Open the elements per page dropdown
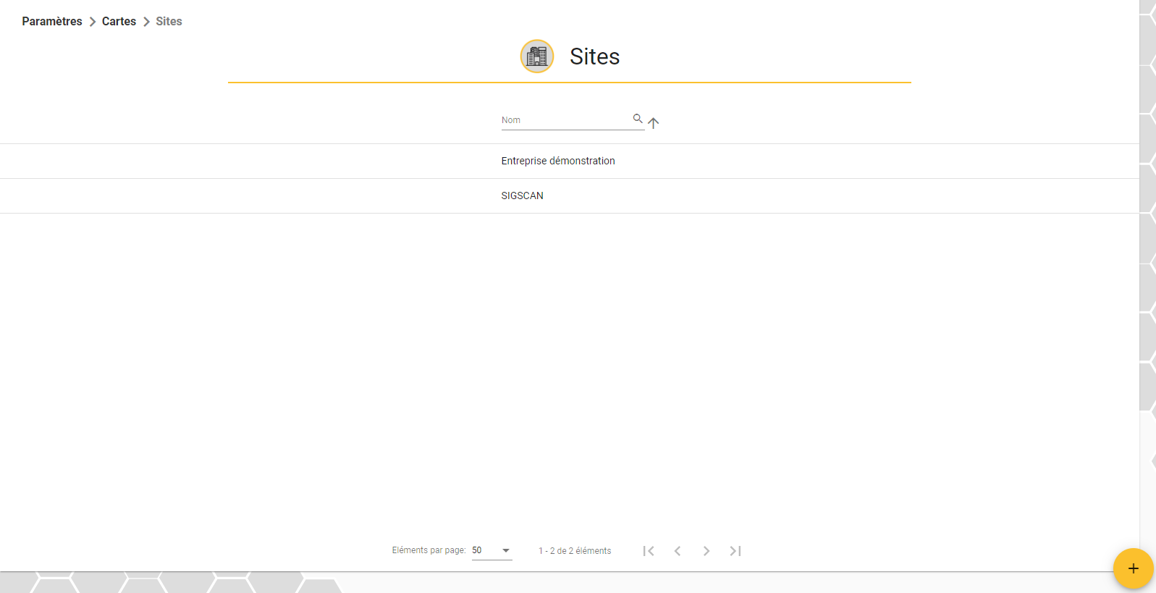Screen dimensions: 1156x593 (x=492, y=551)
